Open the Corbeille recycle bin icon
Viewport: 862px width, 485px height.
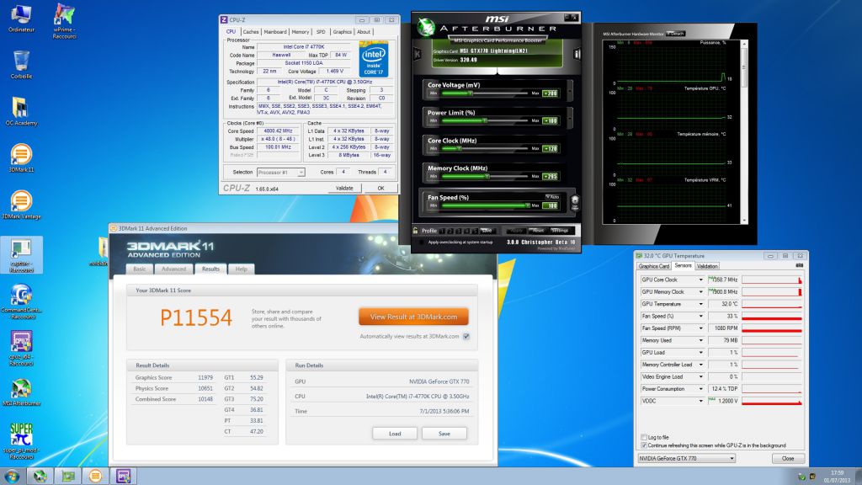[21, 64]
